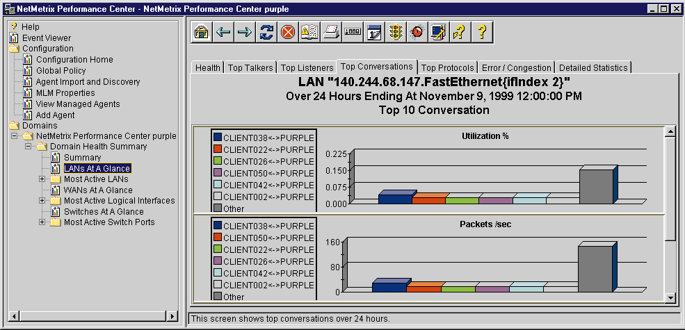Click the Home toolbar icon
The image size is (685, 330).
click(x=201, y=32)
